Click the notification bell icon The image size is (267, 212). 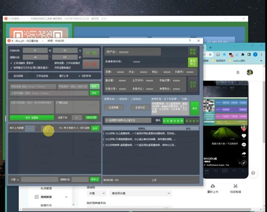[x=238, y=72]
